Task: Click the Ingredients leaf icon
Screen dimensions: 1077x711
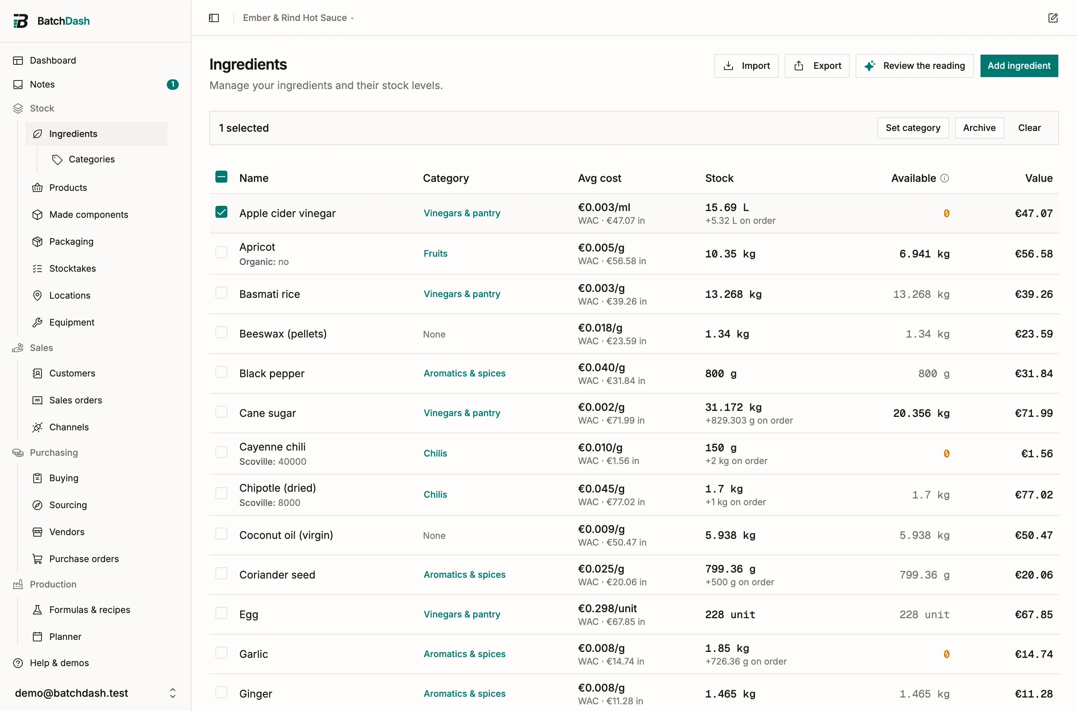Action: tap(38, 134)
